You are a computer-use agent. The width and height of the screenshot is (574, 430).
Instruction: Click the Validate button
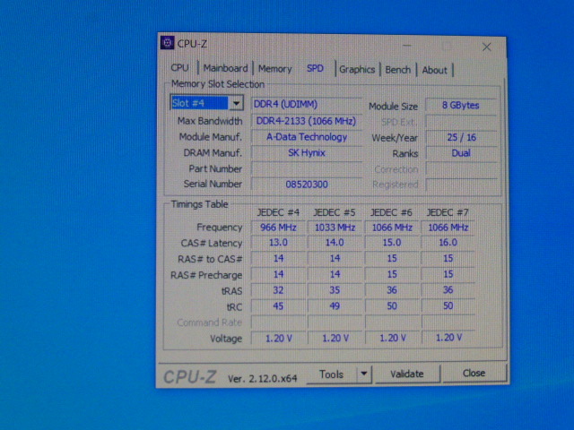pos(406,374)
